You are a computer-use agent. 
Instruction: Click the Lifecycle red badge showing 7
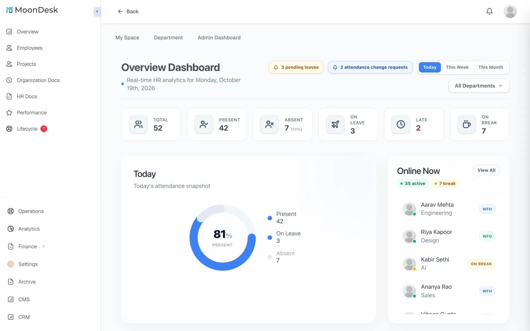coord(44,129)
